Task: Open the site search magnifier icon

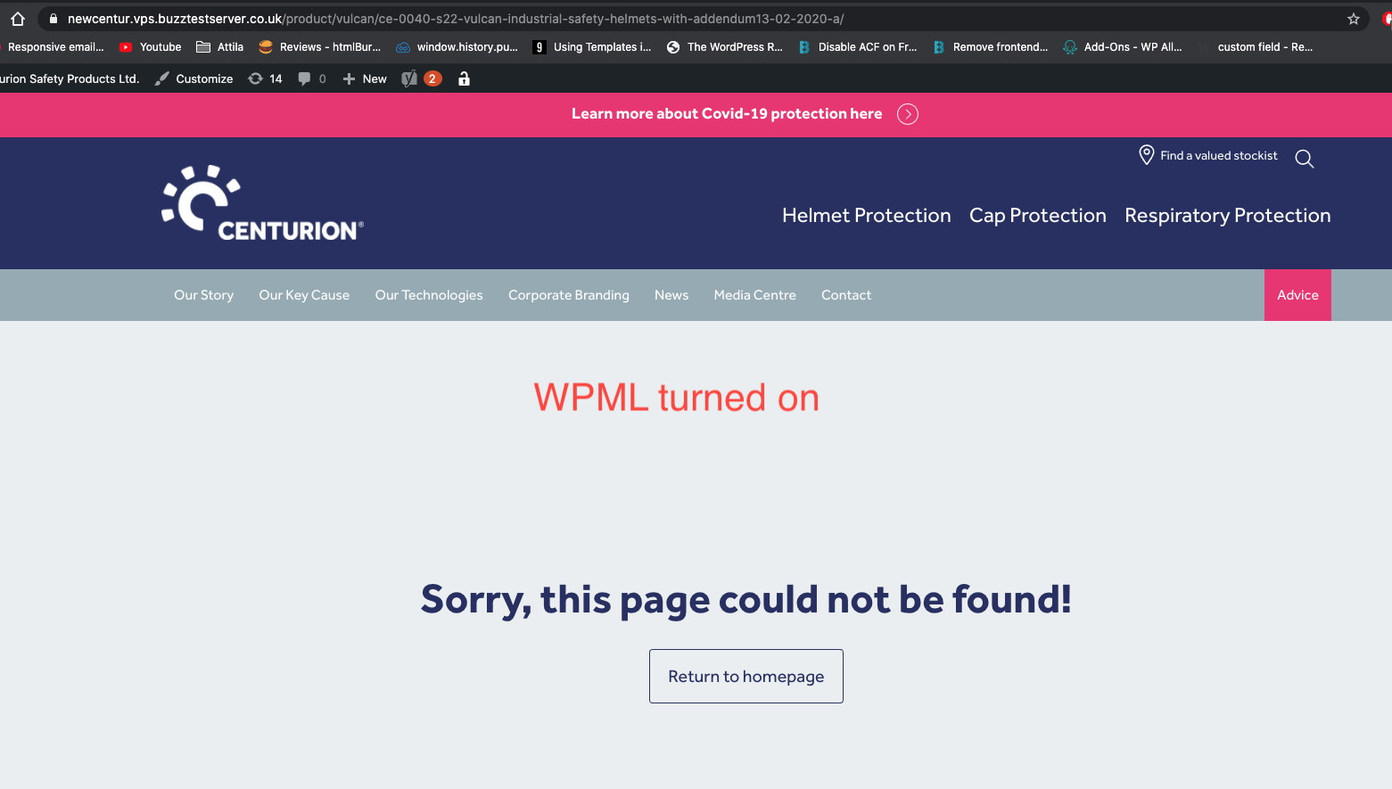Action: point(1304,159)
